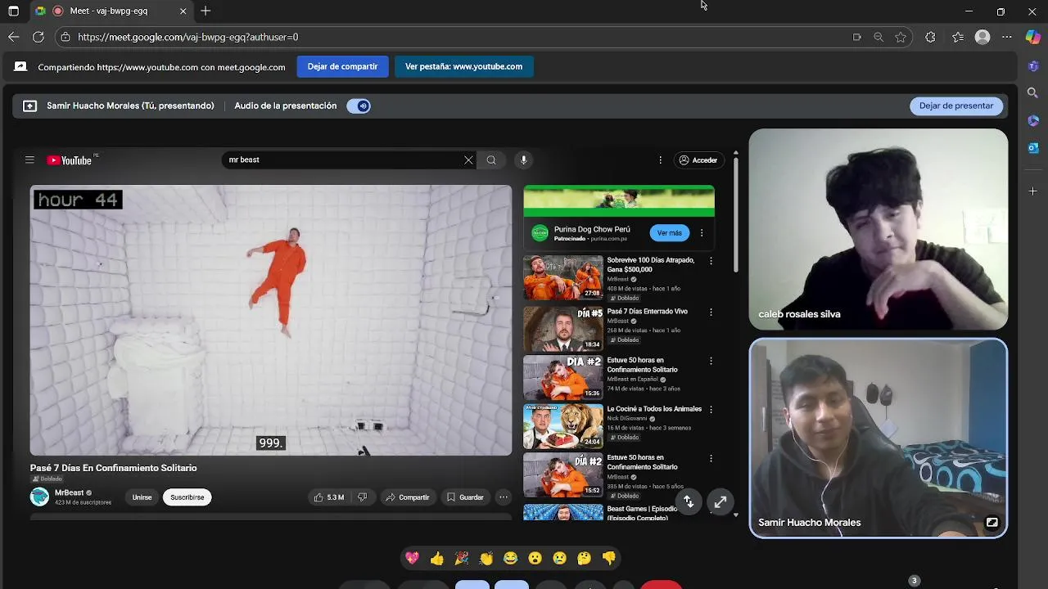1048x589 pixels.
Task: Open Le Cociné a Todos los Animales thumbnail
Action: 562,426
